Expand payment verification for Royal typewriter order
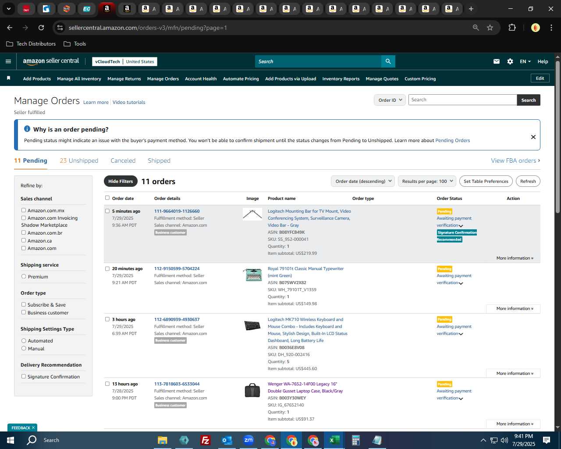This screenshot has width=561, height=449. pyautogui.click(x=461, y=283)
